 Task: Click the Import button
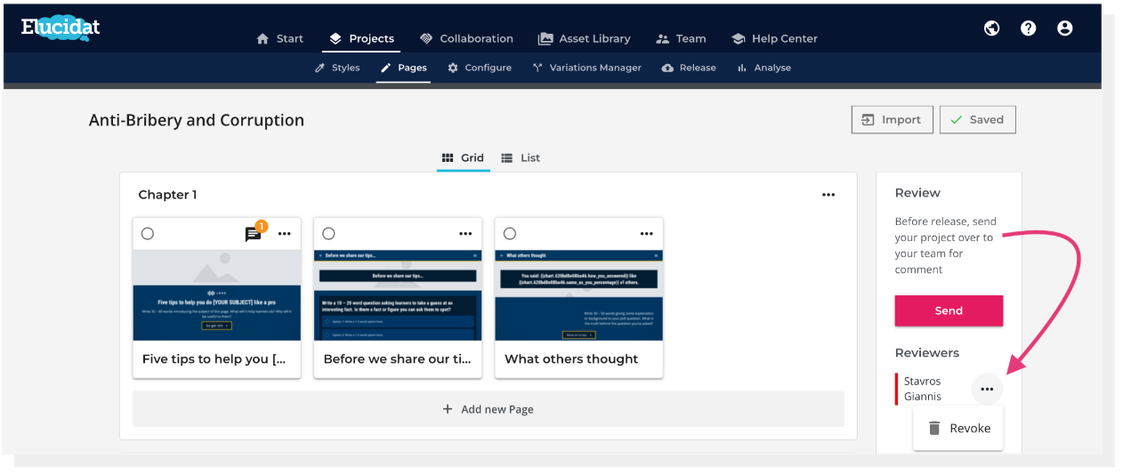893,119
